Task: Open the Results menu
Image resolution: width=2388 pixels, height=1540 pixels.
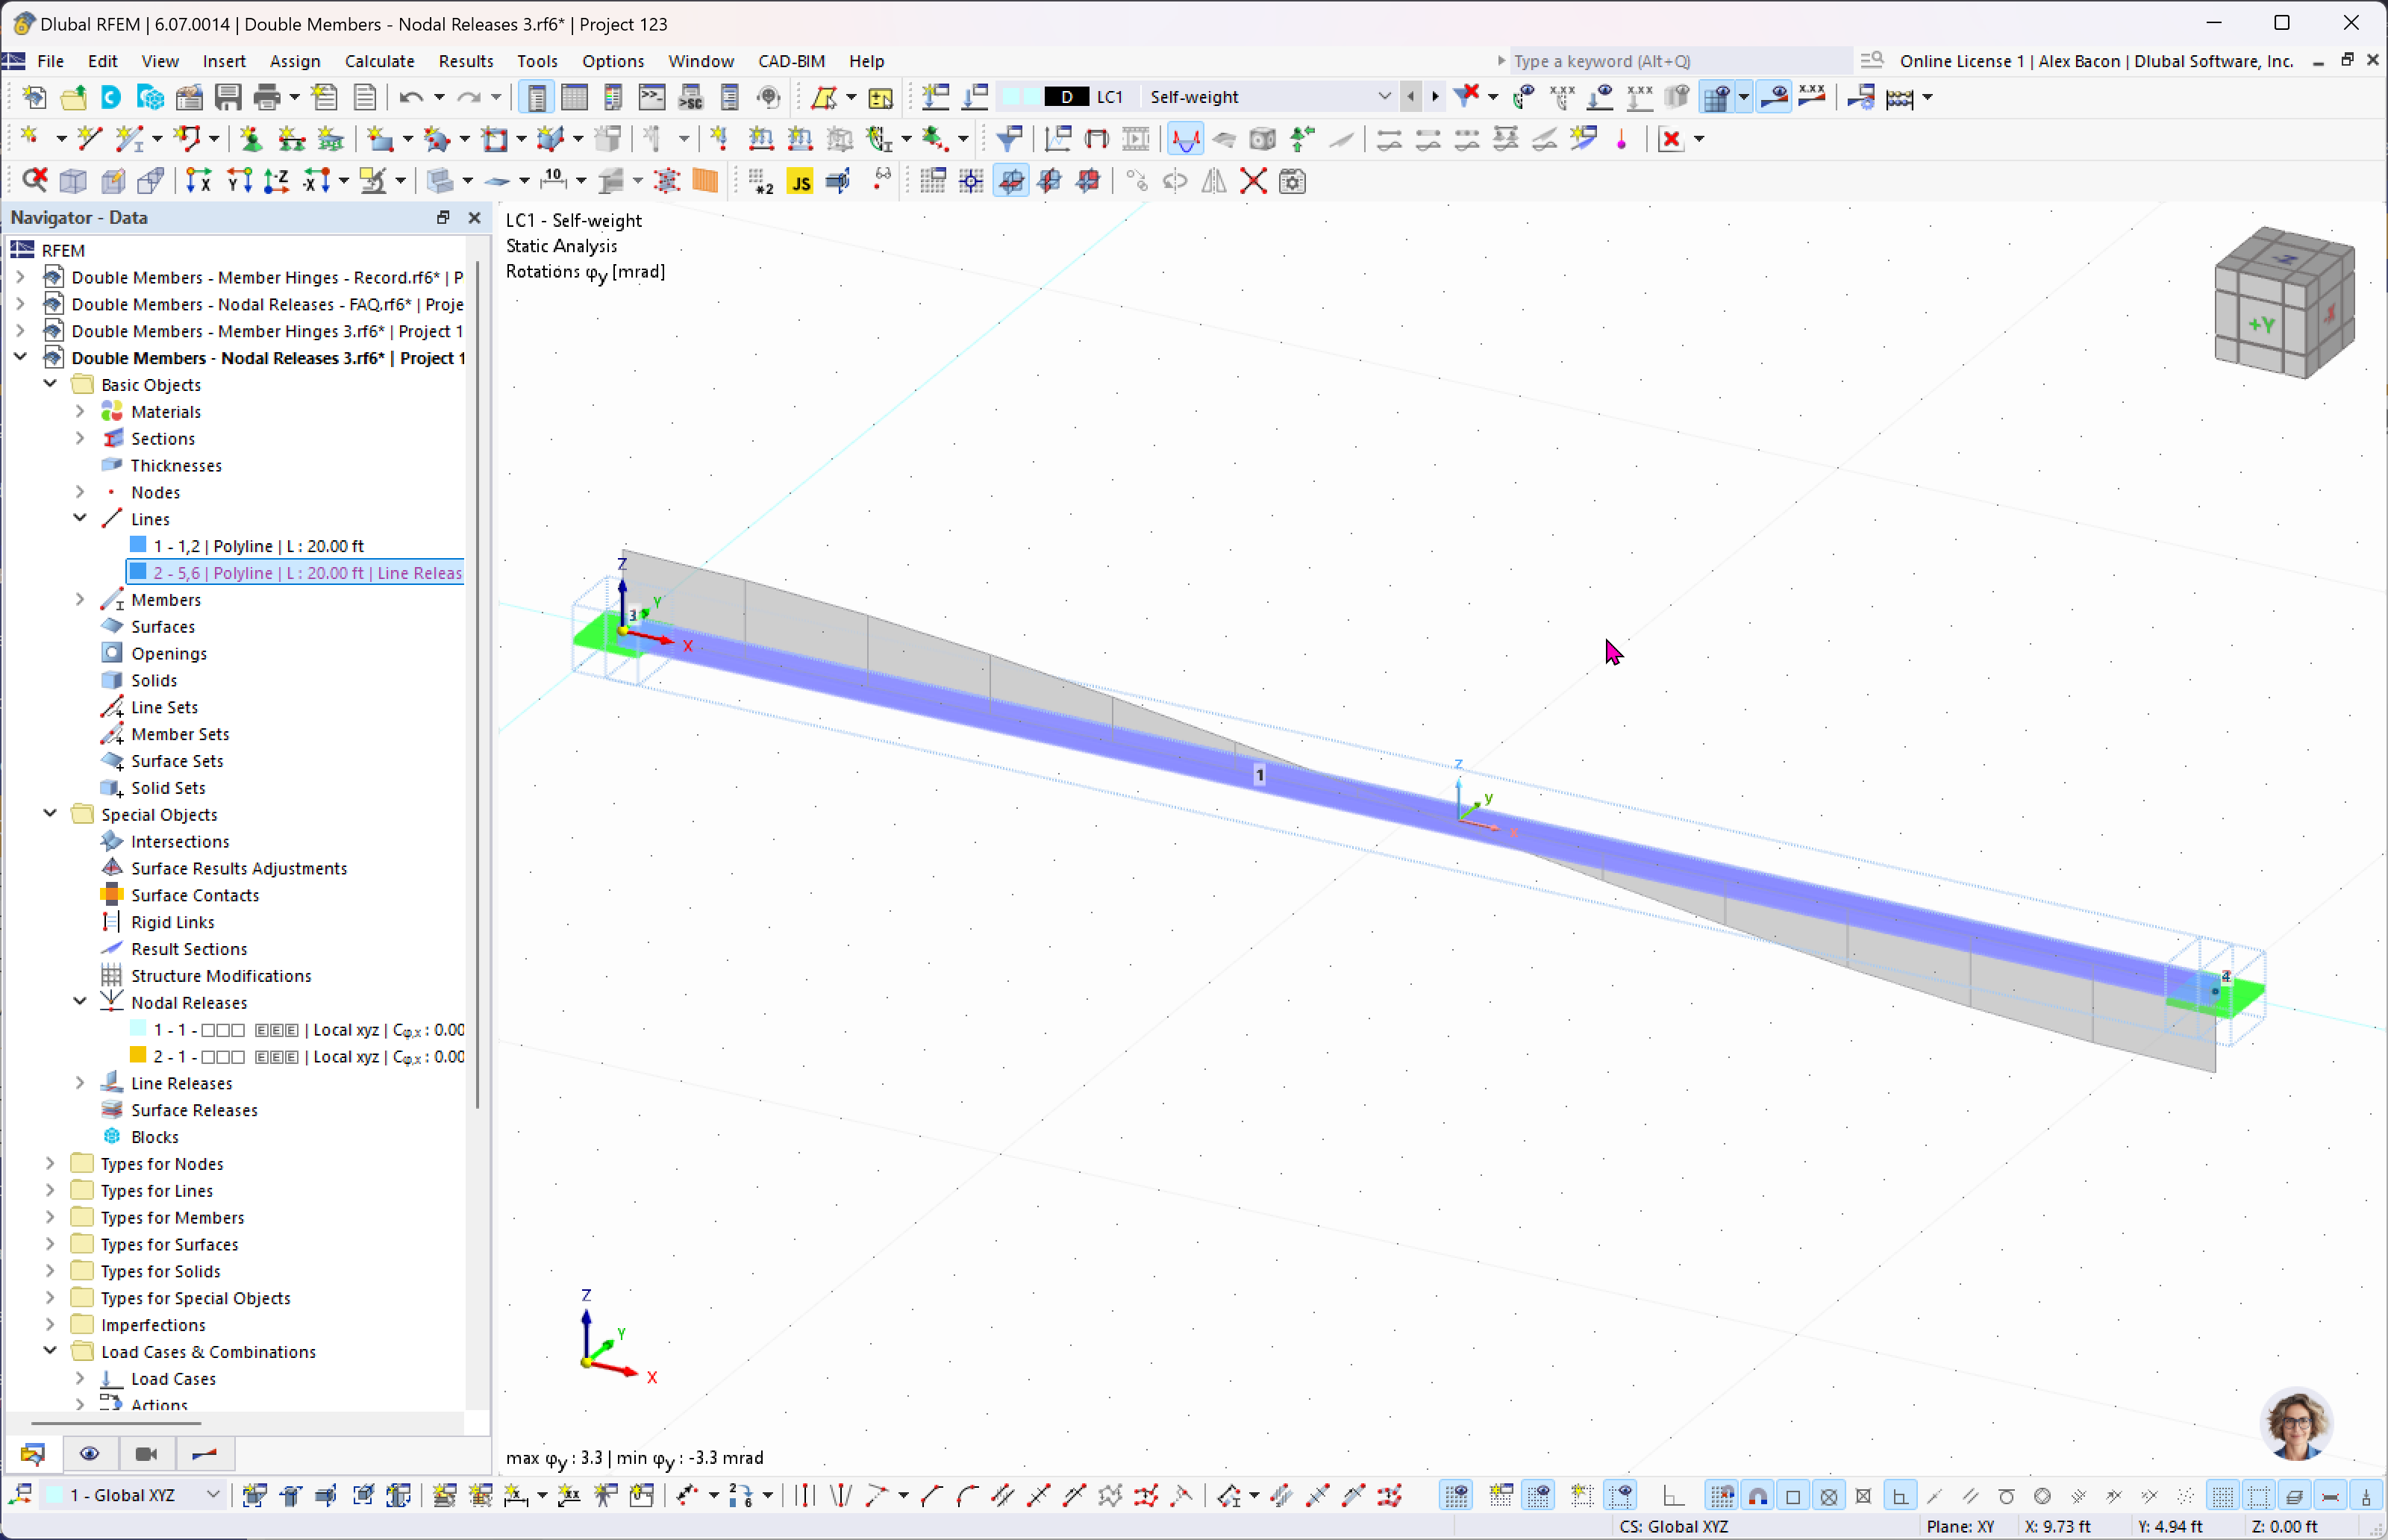Action: point(463,61)
